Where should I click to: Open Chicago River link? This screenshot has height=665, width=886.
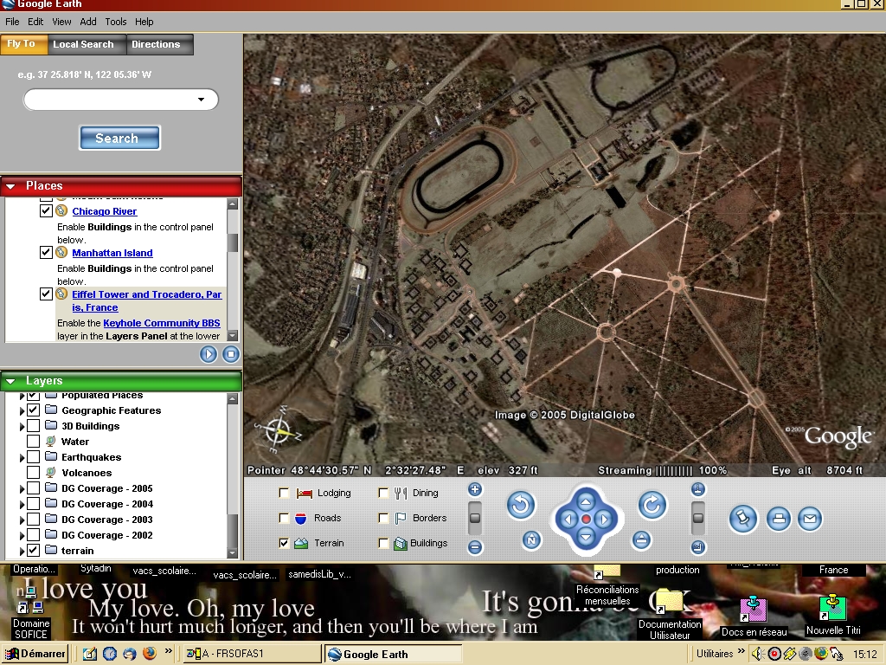pyautogui.click(x=105, y=211)
